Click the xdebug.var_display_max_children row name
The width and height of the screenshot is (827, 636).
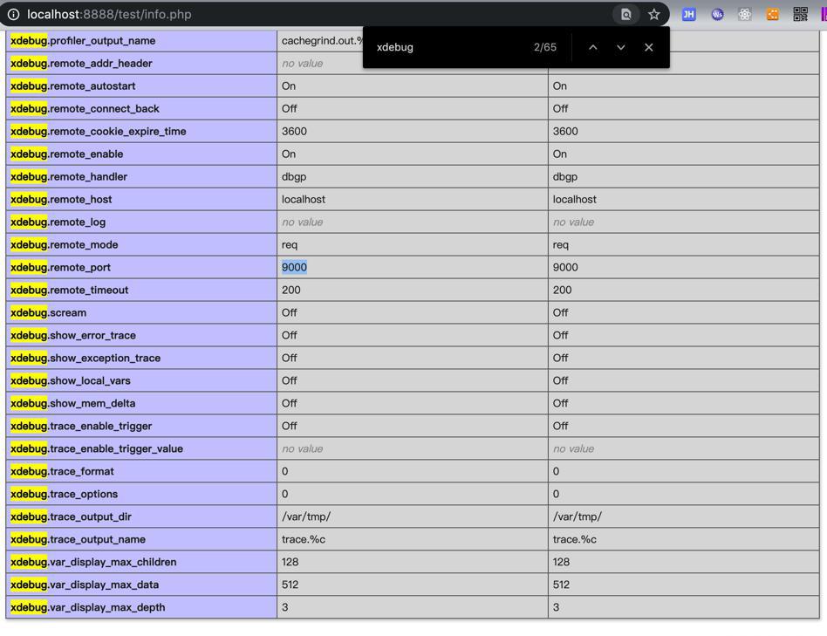point(93,562)
